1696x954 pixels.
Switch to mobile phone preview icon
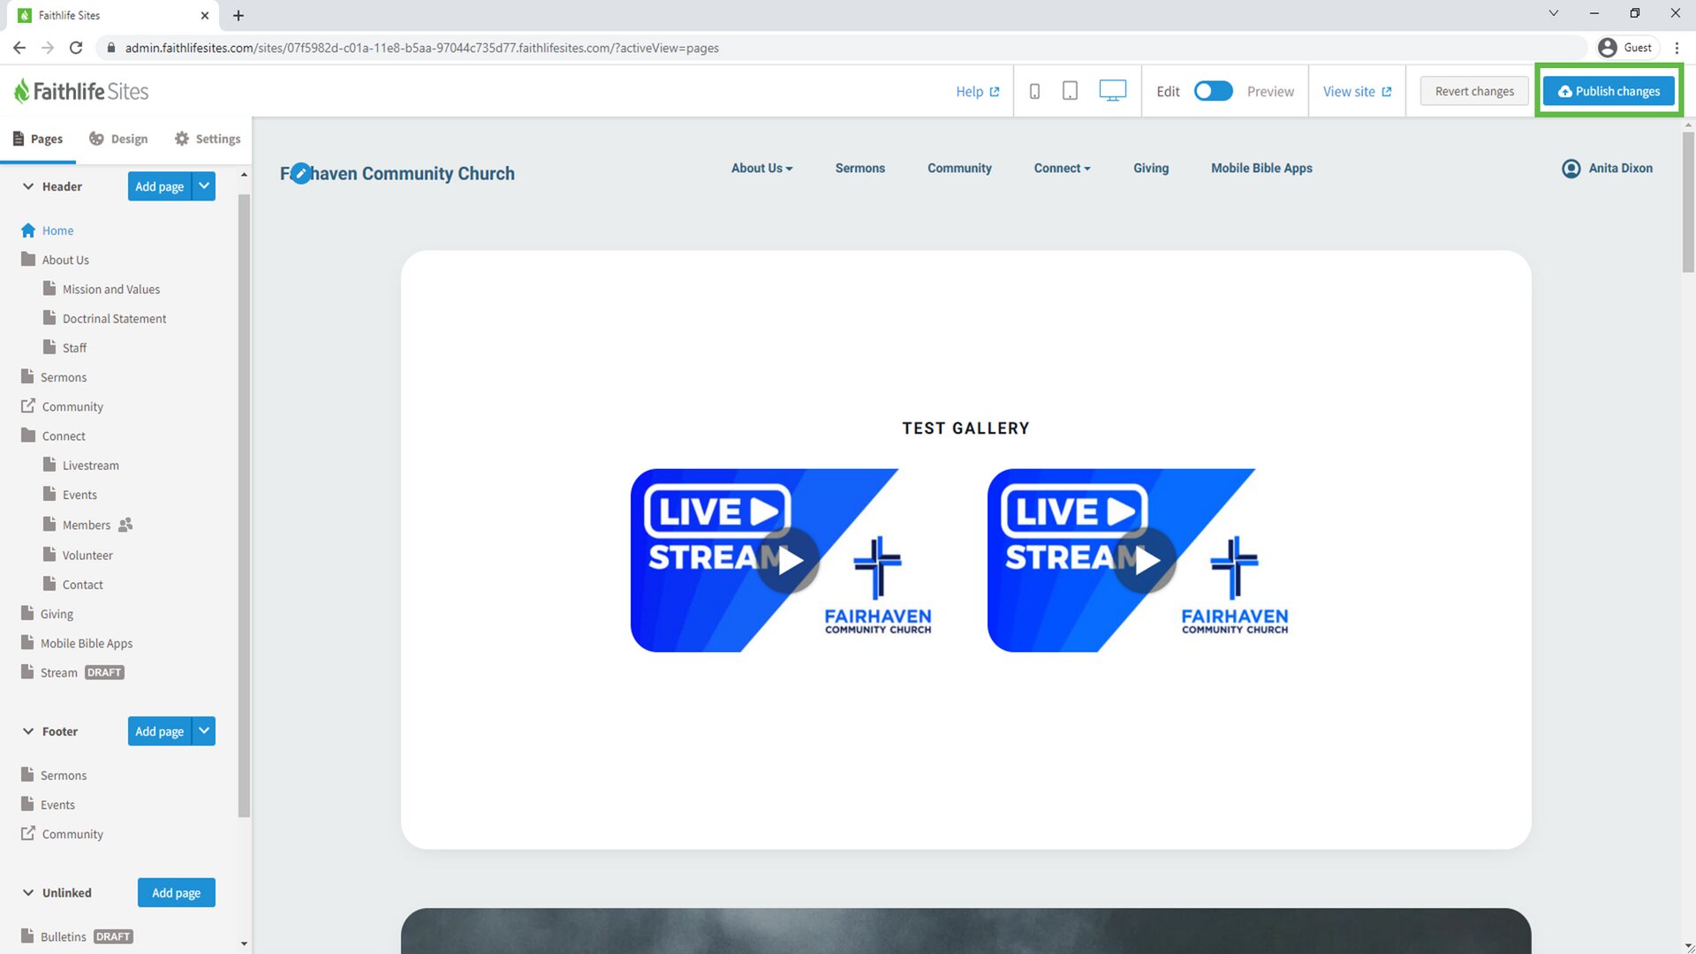pyautogui.click(x=1034, y=91)
